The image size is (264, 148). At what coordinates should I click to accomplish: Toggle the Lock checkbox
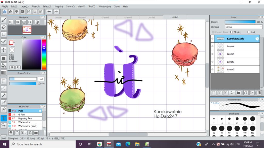(249, 32)
